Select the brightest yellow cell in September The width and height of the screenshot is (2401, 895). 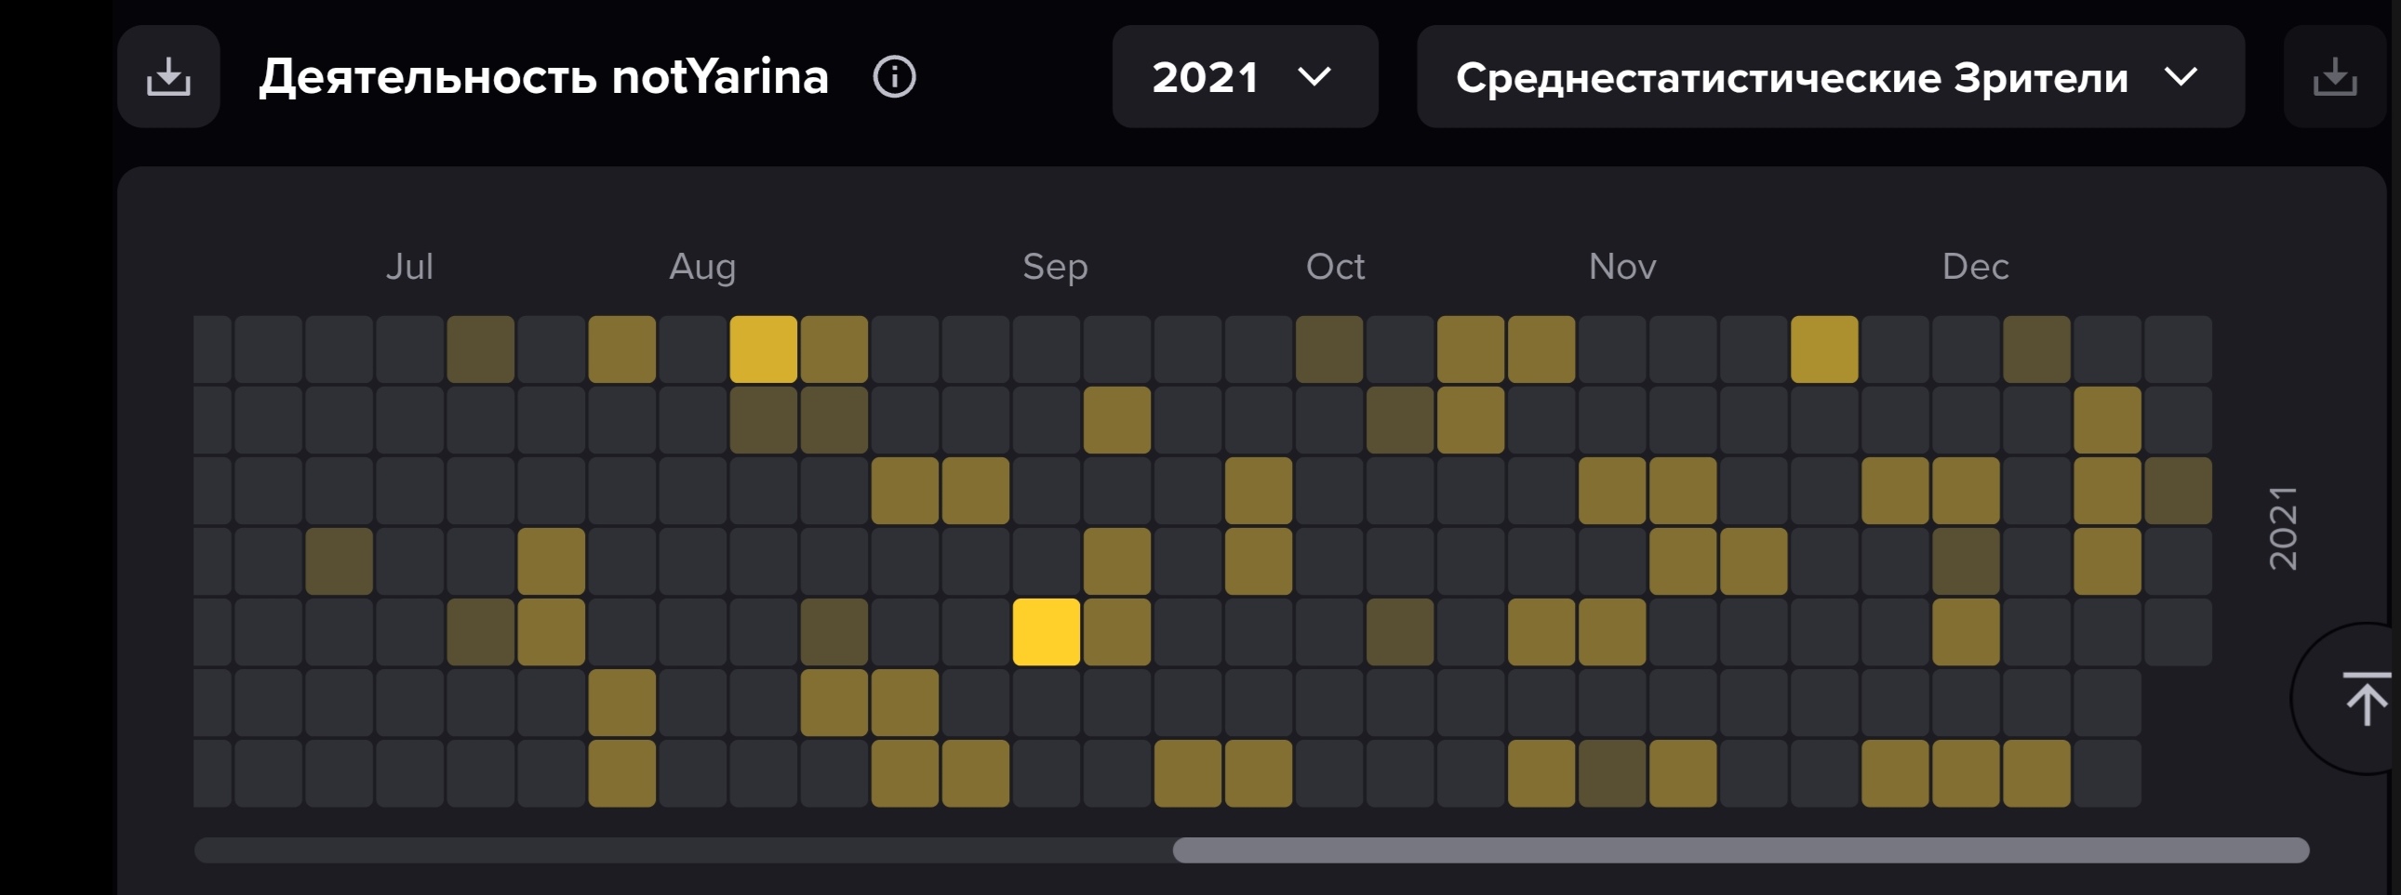1046,632
